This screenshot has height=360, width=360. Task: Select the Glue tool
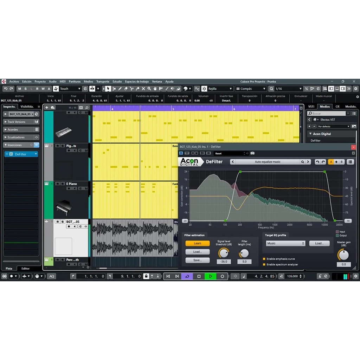coord(137,89)
